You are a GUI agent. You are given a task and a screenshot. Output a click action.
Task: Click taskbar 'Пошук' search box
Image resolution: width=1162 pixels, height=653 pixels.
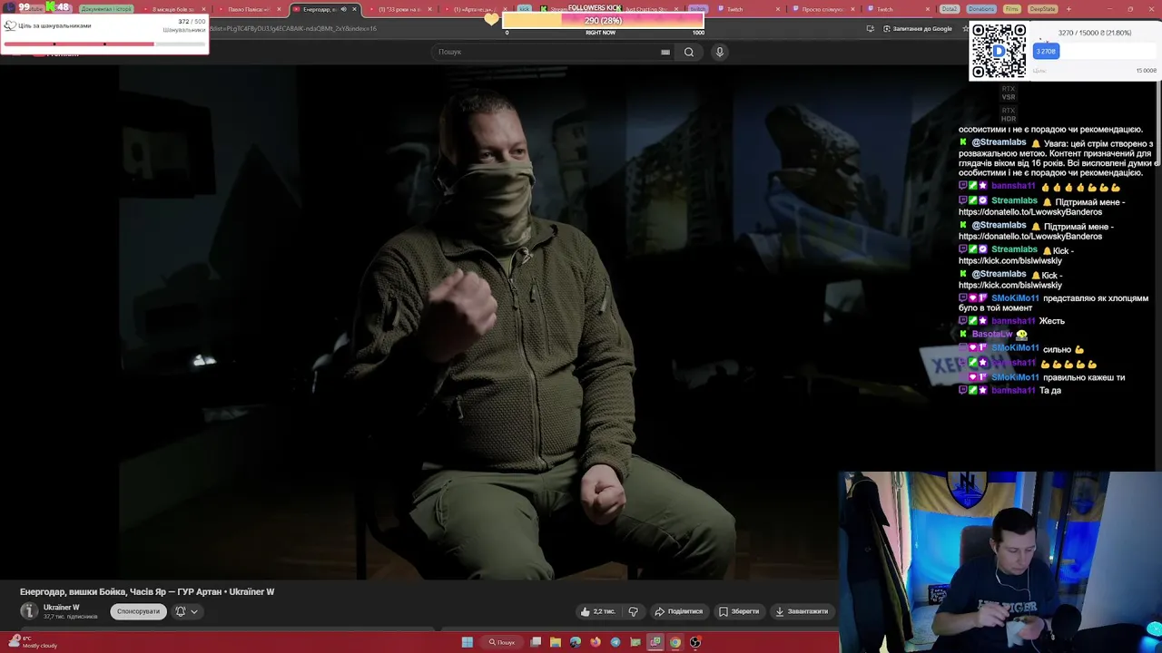click(x=502, y=642)
